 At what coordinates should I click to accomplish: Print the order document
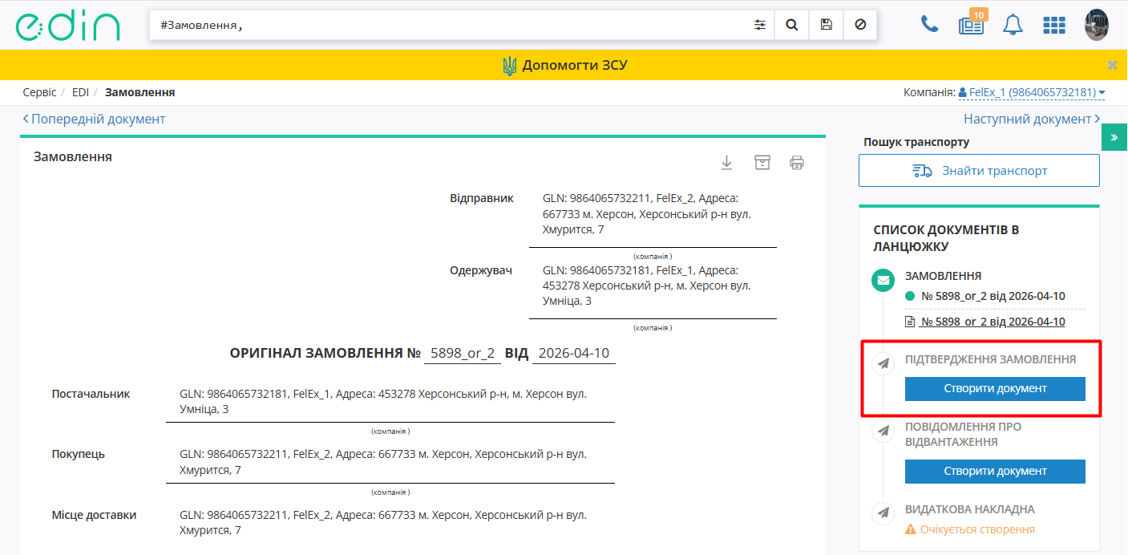796,163
